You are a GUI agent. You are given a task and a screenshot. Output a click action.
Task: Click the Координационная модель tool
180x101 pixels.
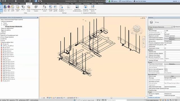click(36, 8)
